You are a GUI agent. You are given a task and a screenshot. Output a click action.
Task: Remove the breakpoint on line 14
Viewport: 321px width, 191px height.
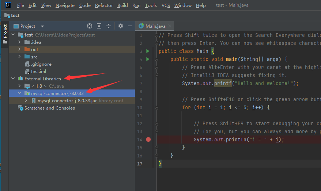148,140
